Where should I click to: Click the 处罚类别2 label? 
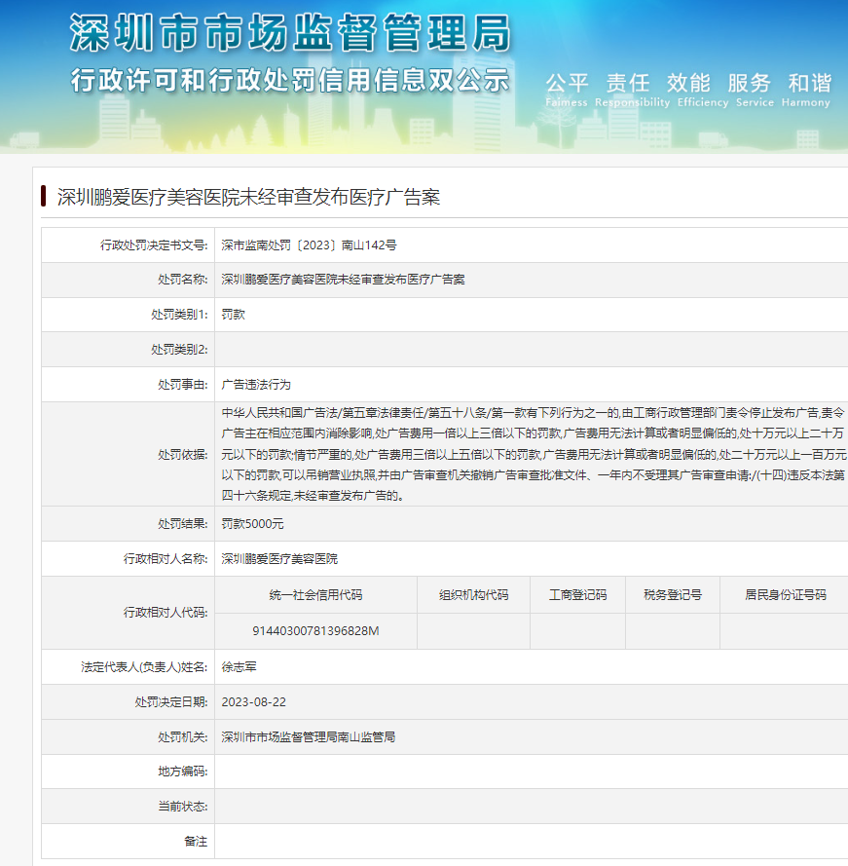click(179, 350)
